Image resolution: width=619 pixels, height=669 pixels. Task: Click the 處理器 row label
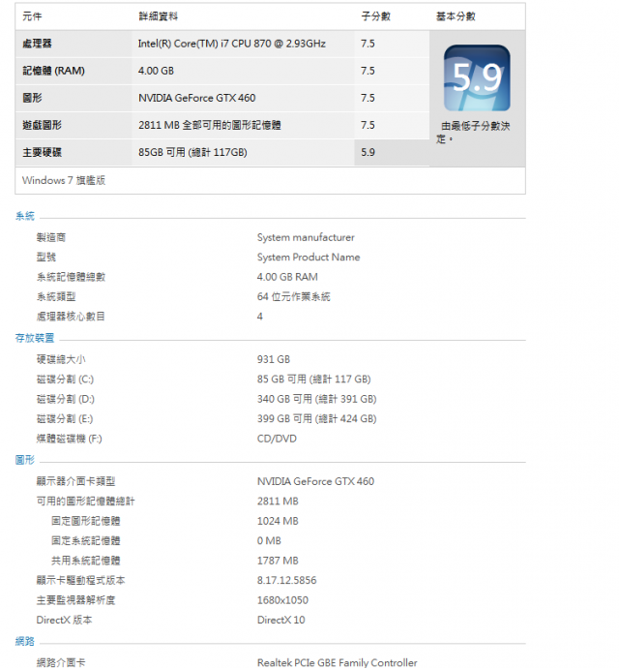37,44
